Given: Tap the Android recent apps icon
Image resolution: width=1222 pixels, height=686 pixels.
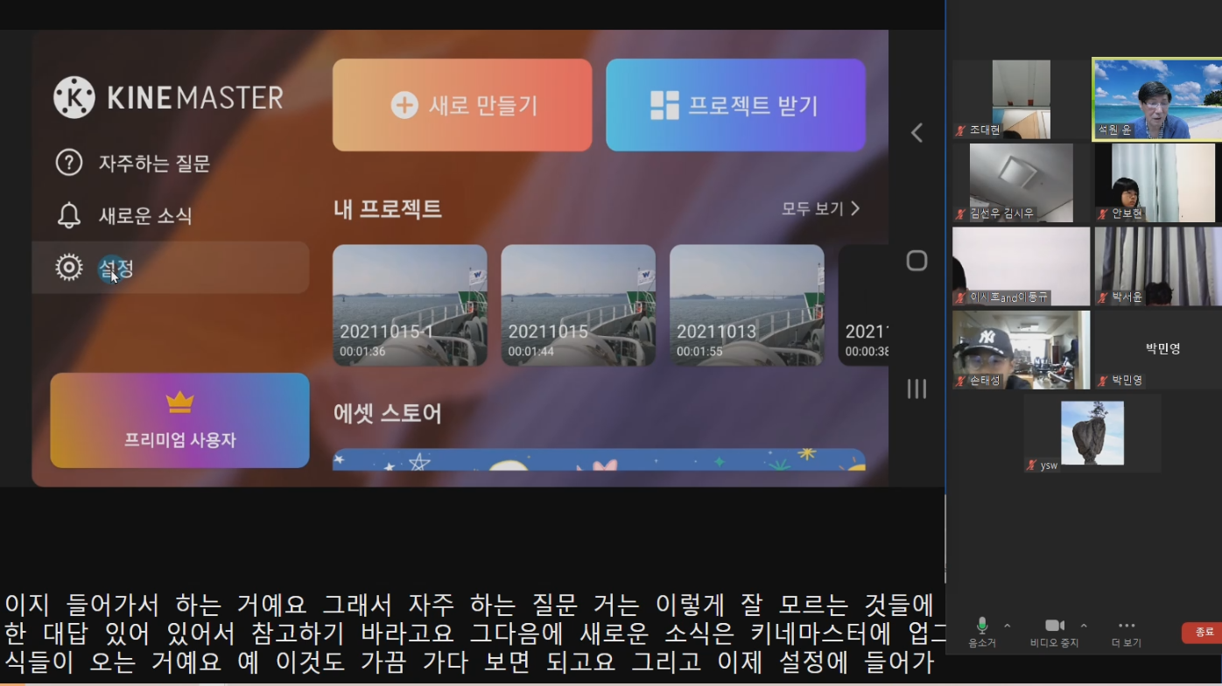Looking at the screenshot, I should coord(916,388).
